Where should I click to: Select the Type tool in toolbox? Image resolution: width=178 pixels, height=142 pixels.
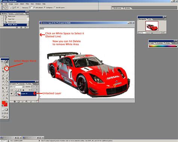coord(7,88)
